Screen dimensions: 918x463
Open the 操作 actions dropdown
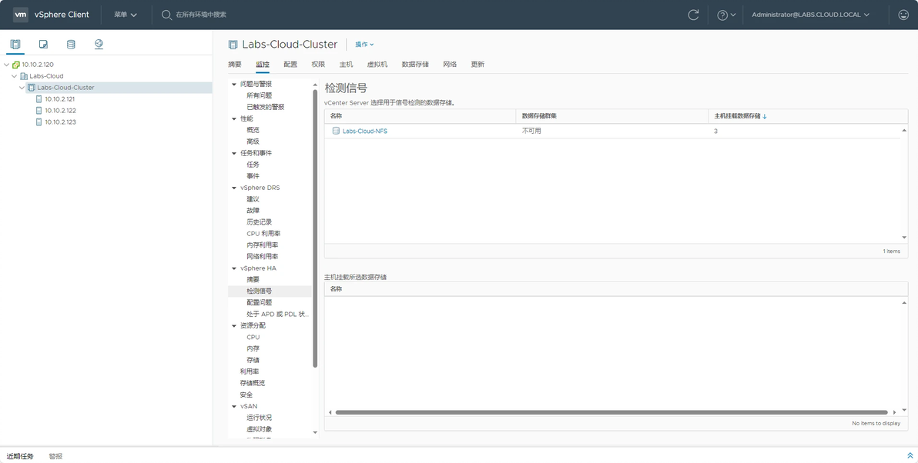coord(364,45)
